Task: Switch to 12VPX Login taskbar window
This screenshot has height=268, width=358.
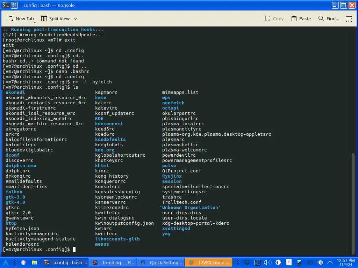Action: pyautogui.click(x=208, y=262)
